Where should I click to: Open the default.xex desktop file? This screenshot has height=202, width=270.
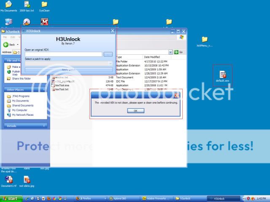(x=222, y=74)
